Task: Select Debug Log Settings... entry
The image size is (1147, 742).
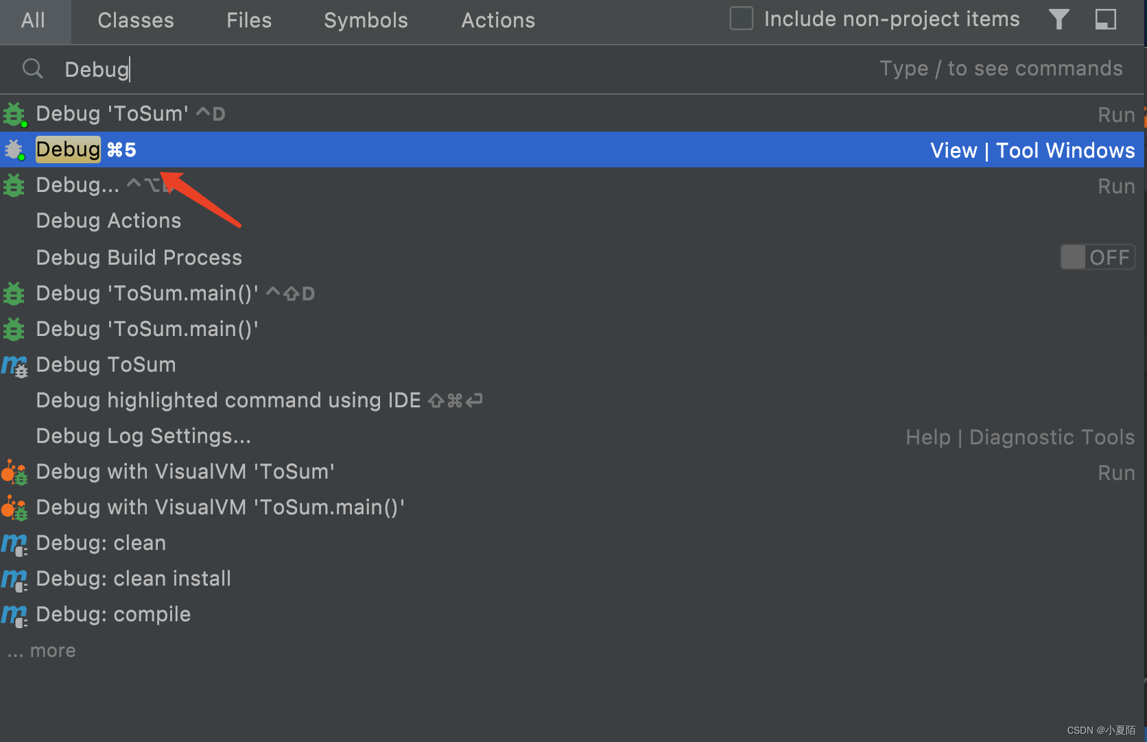Action: [x=143, y=436]
